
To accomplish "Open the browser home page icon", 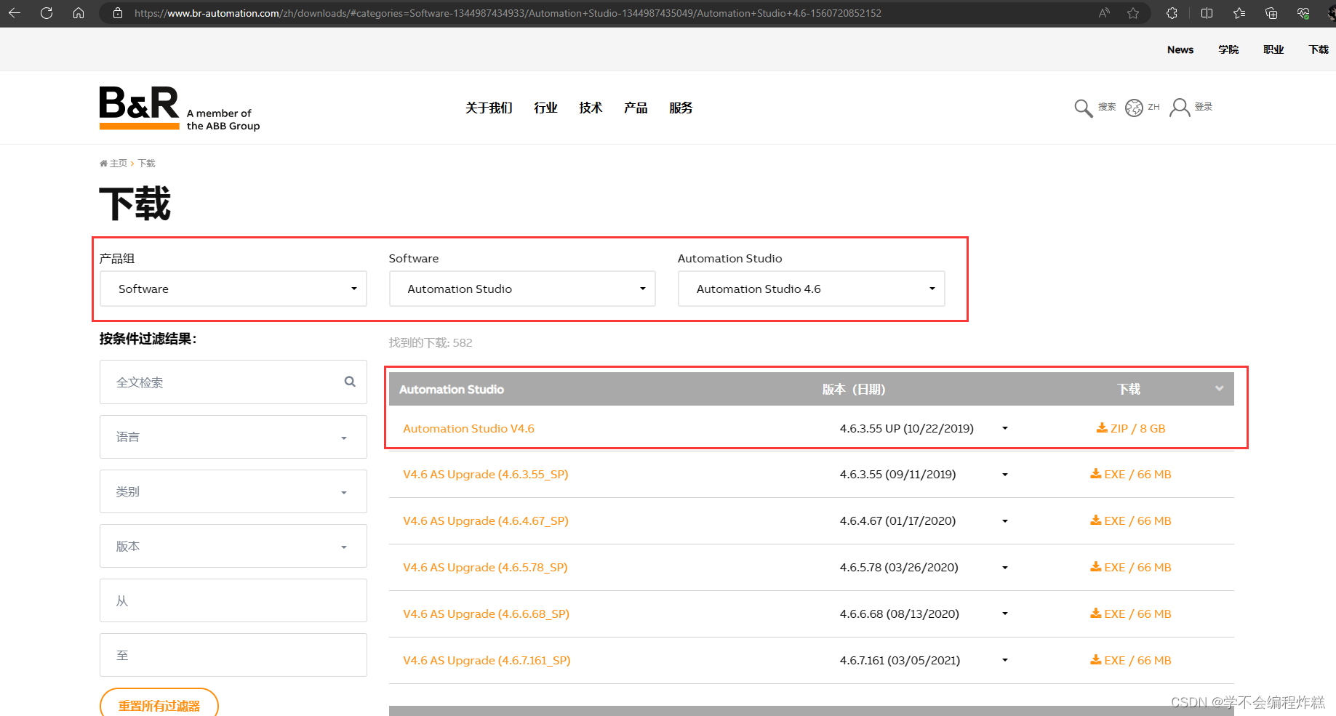I will (79, 13).
